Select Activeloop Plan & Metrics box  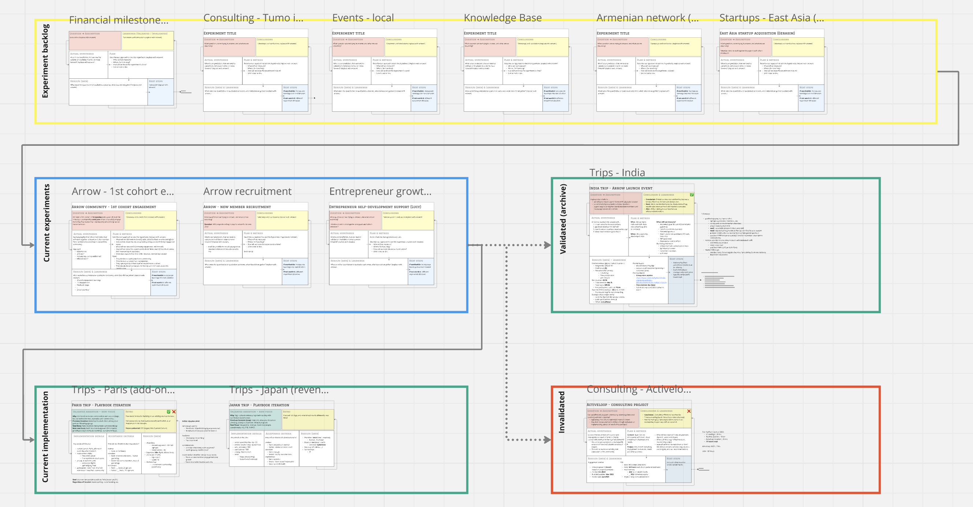(659, 442)
